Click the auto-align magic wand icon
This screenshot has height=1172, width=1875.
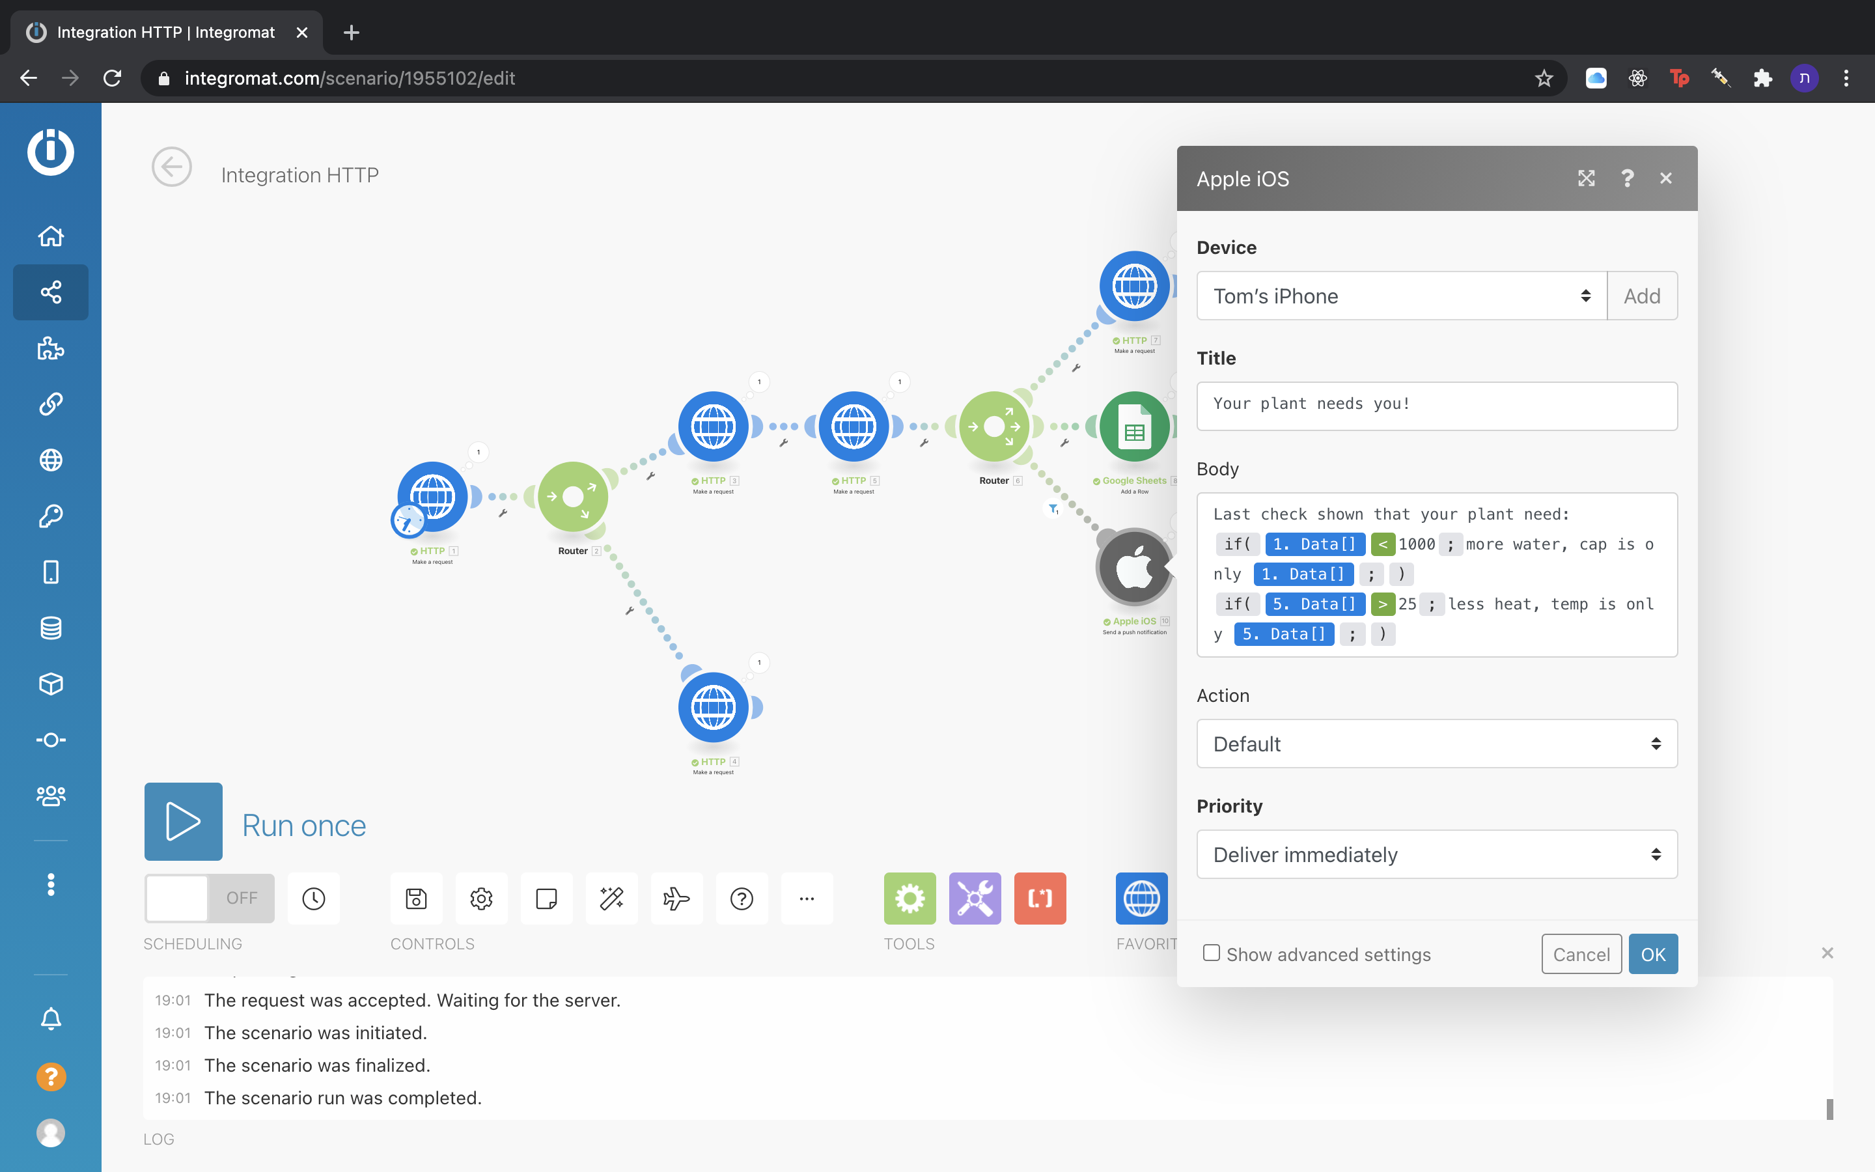(x=611, y=898)
